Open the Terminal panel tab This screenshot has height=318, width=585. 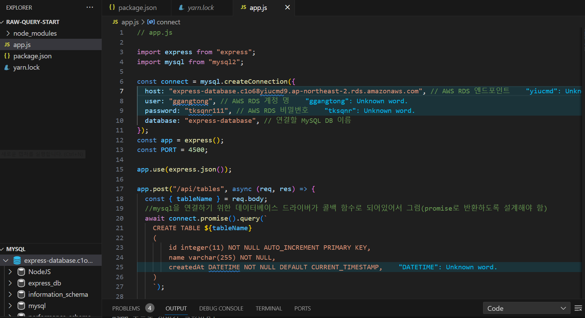point(269,308)
